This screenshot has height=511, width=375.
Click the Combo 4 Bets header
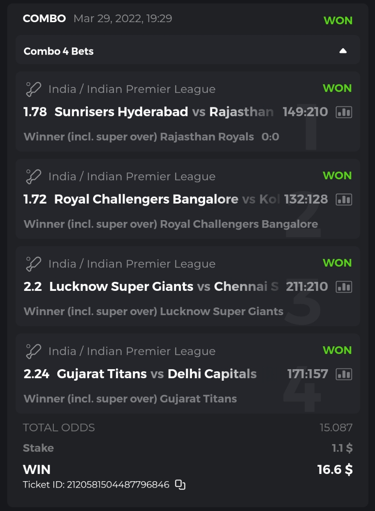(x=59, y=51)
